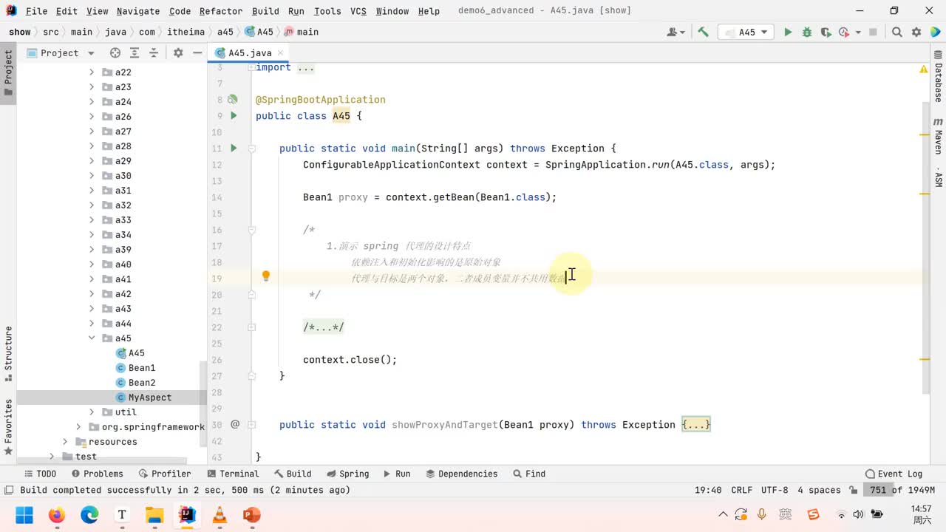Toggle the Structure side panel
The width and height of the screenshot is (946, 532).
(8, 353)
